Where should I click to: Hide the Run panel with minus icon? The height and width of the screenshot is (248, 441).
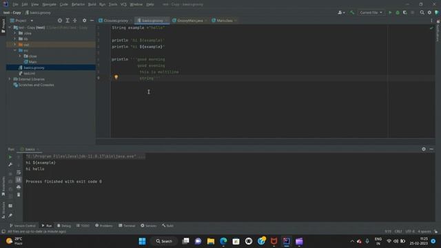coord(431,149)
